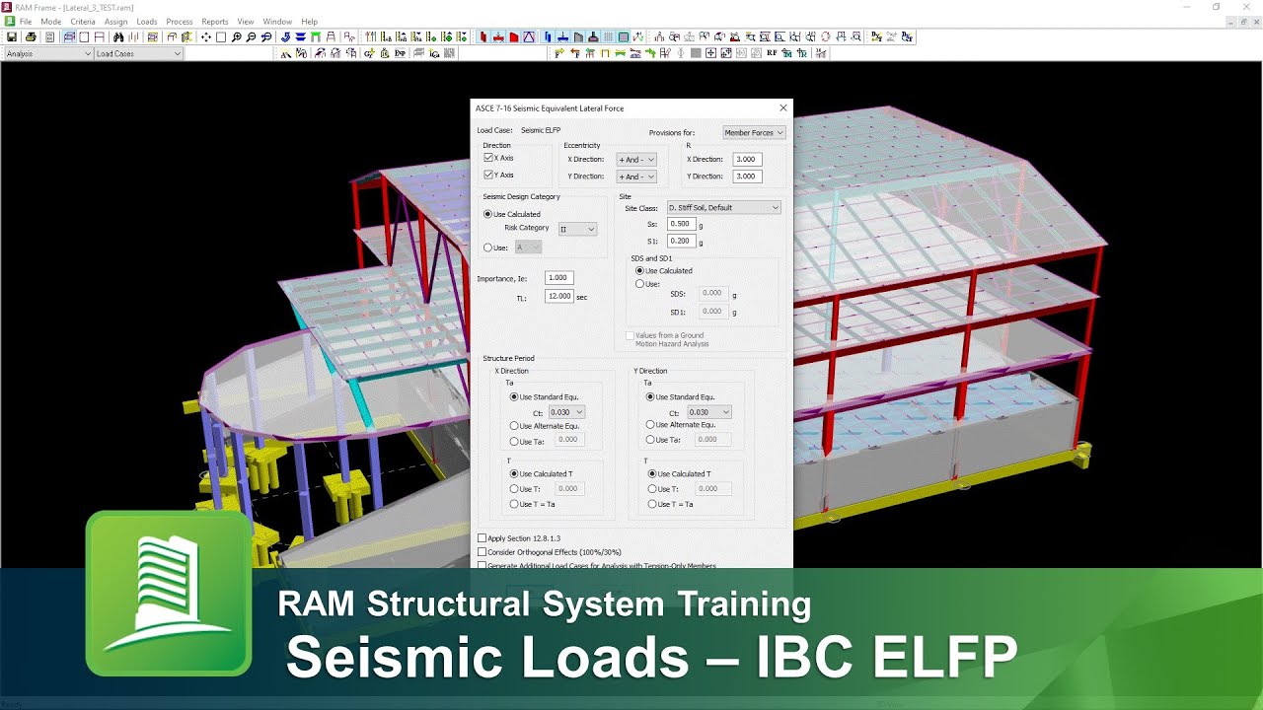Click the TL seconds input field
The image size is (1263, 710).
(x=558, y=296)
